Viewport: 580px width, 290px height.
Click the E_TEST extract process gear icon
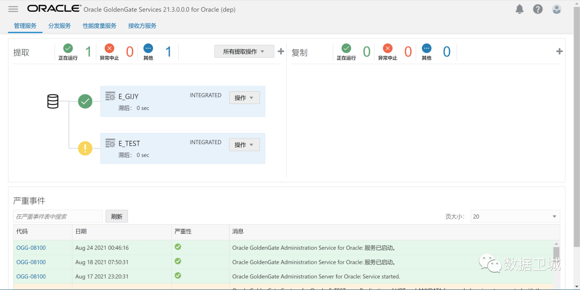110,143
